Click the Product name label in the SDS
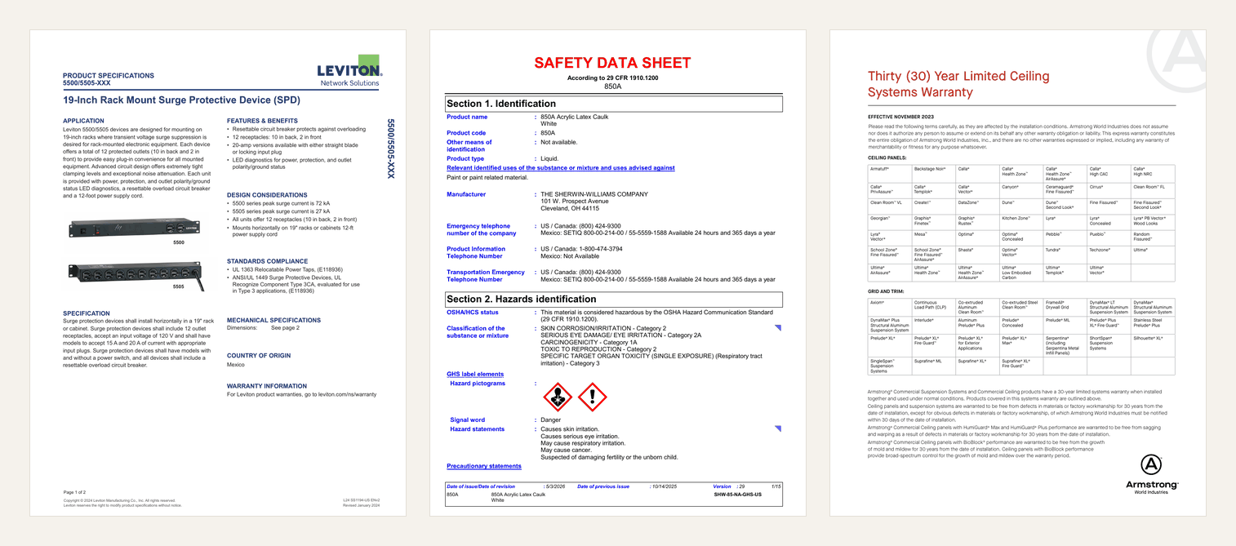Image resolution: width=1236 pixels, height=546 pixels. click(467, 117)
